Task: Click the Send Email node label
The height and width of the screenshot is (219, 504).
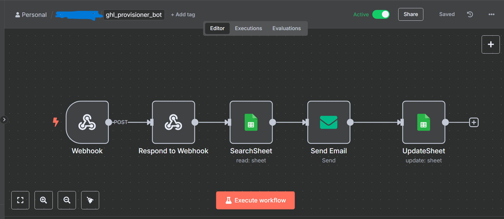Action: point(329,151)
